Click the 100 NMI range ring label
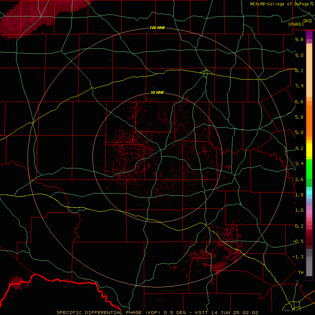Viewport: 315px width, 315px height. [157, 28]
